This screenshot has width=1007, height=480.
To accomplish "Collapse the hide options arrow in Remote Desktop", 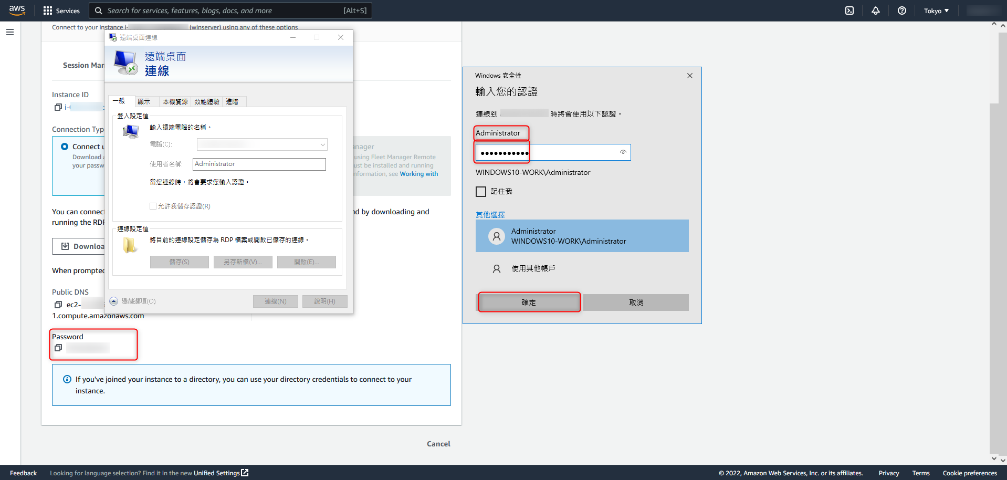I will click(114, 301).
